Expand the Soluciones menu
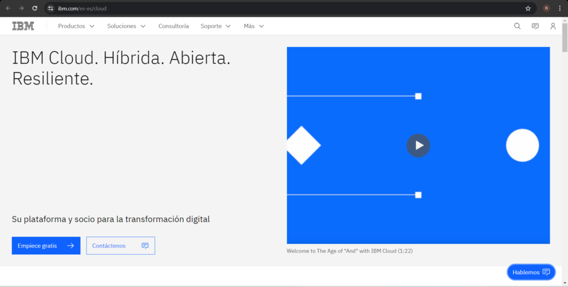 point(126,26)
